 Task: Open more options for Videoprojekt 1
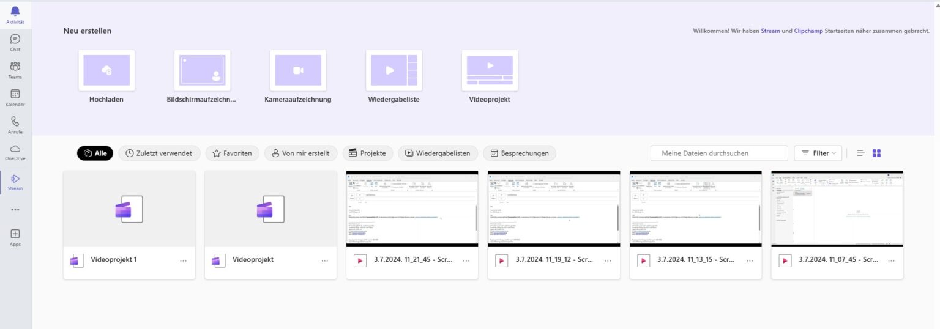[183, 261]
